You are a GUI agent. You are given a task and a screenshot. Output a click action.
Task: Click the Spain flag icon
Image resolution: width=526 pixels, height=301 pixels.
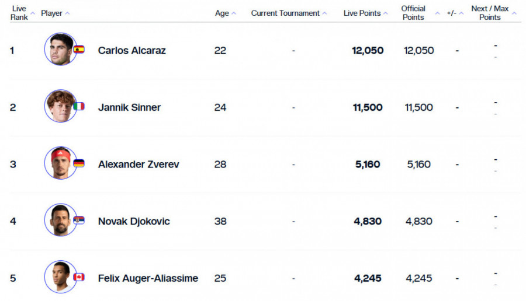click(x=79, y=50)
